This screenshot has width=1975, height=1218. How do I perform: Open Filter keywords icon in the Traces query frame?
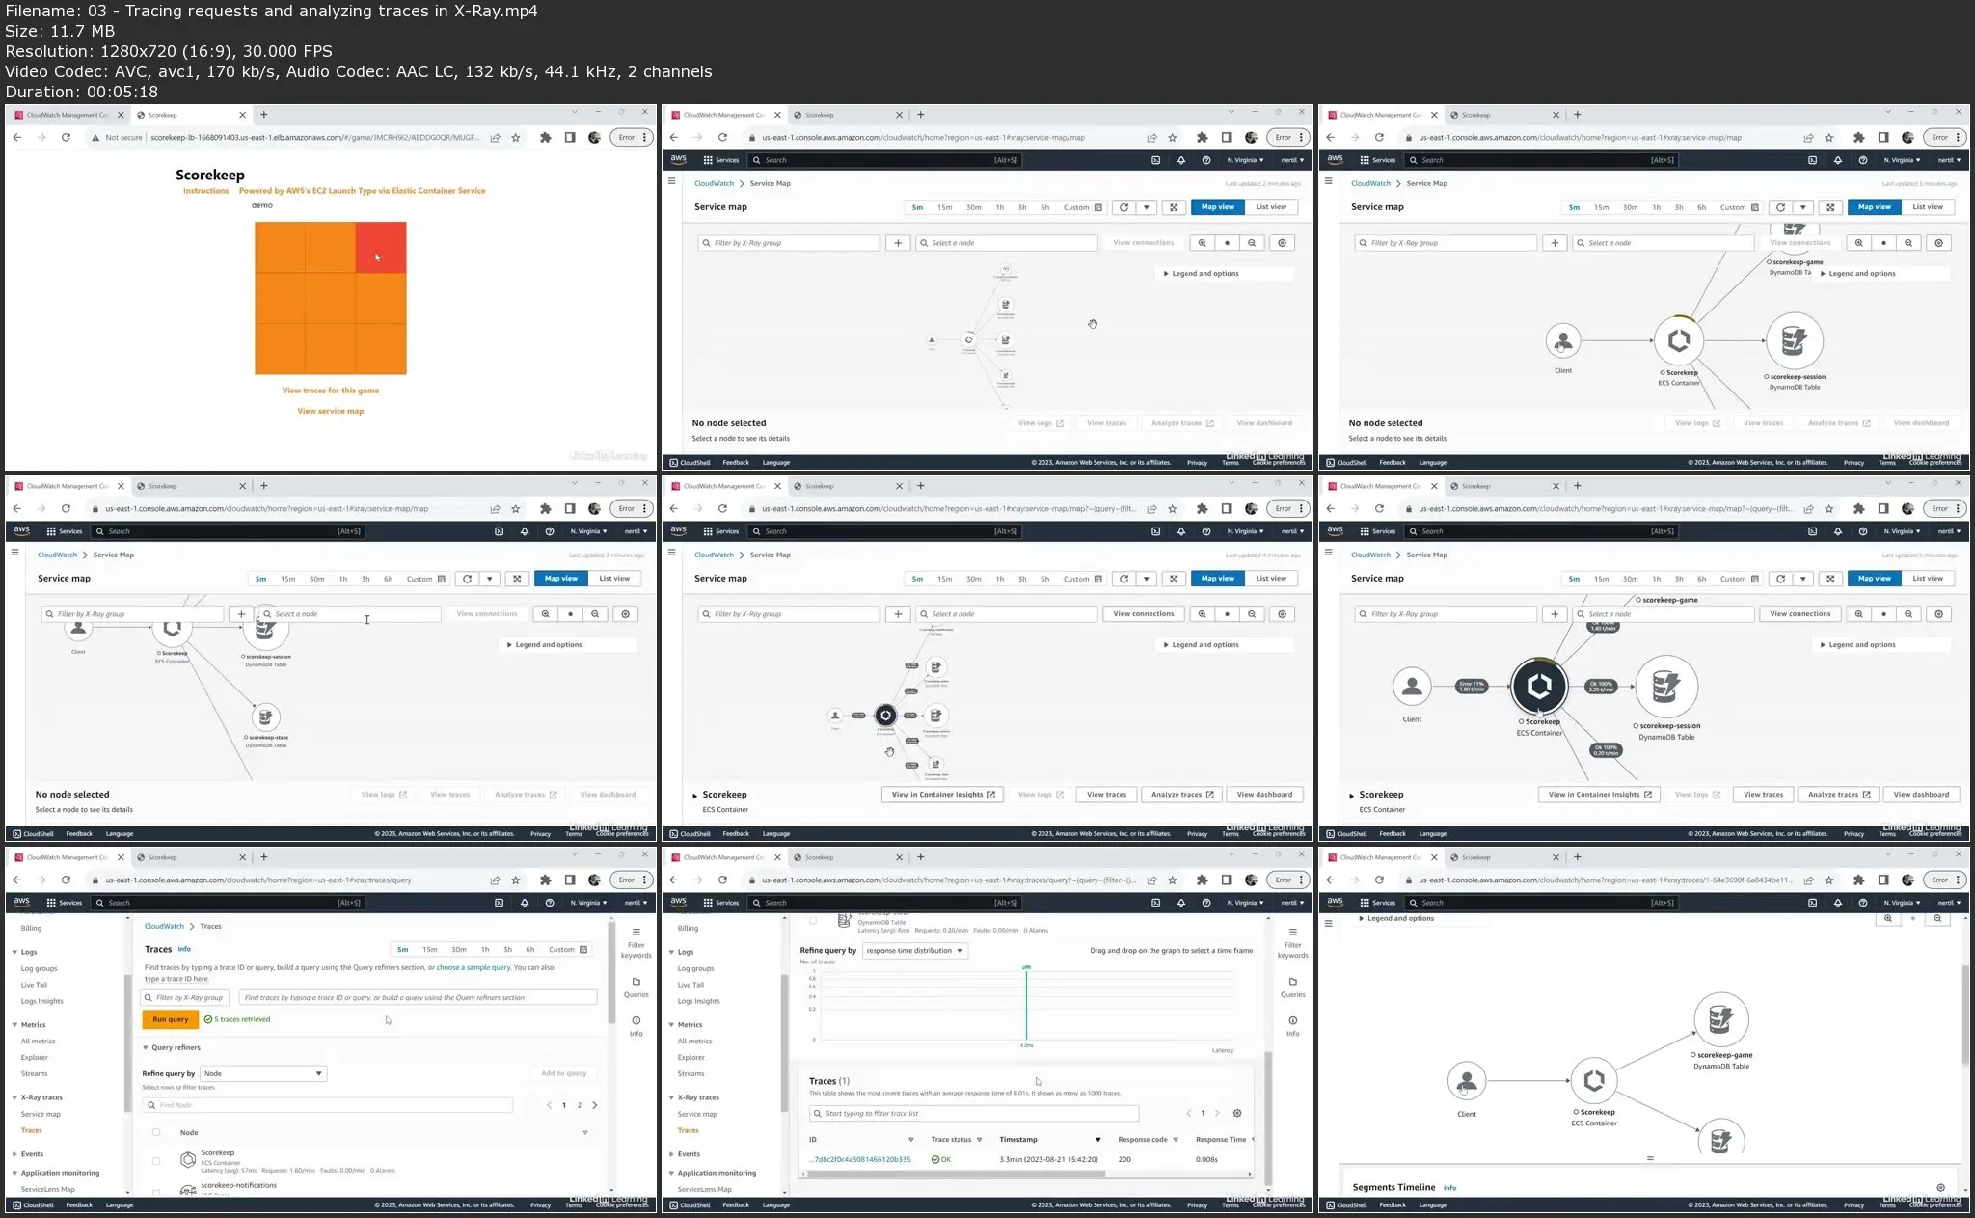(x=636, y=933)
